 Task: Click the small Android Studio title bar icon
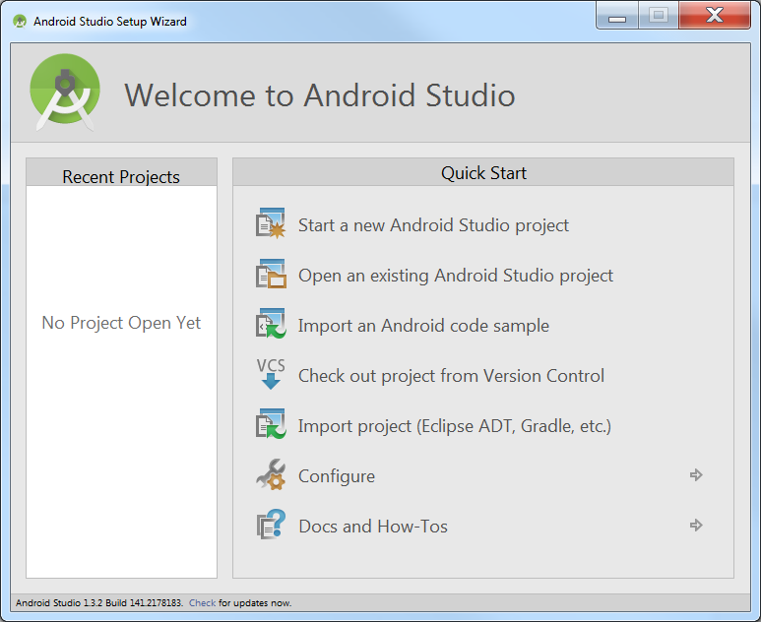20,22
